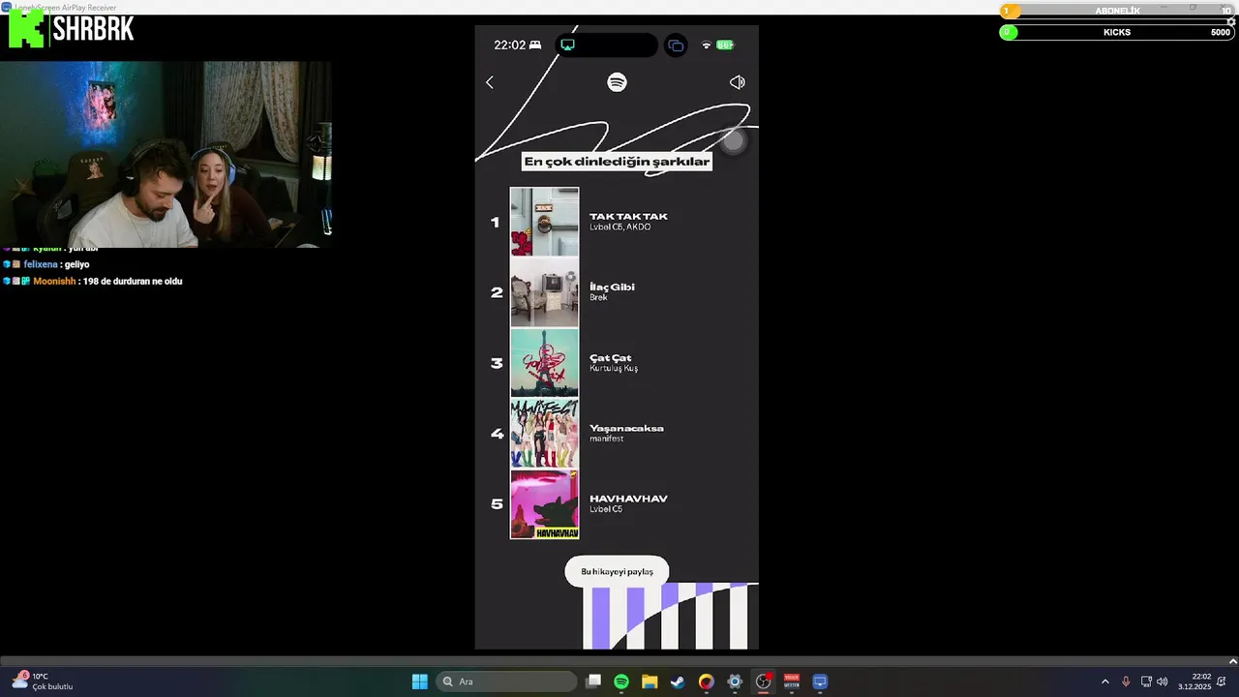Image resolution: width=1239 pixels, height=697 pixels.
Task: Open the TAK TAK TAK album cover
Action: [x=544, y=222]
